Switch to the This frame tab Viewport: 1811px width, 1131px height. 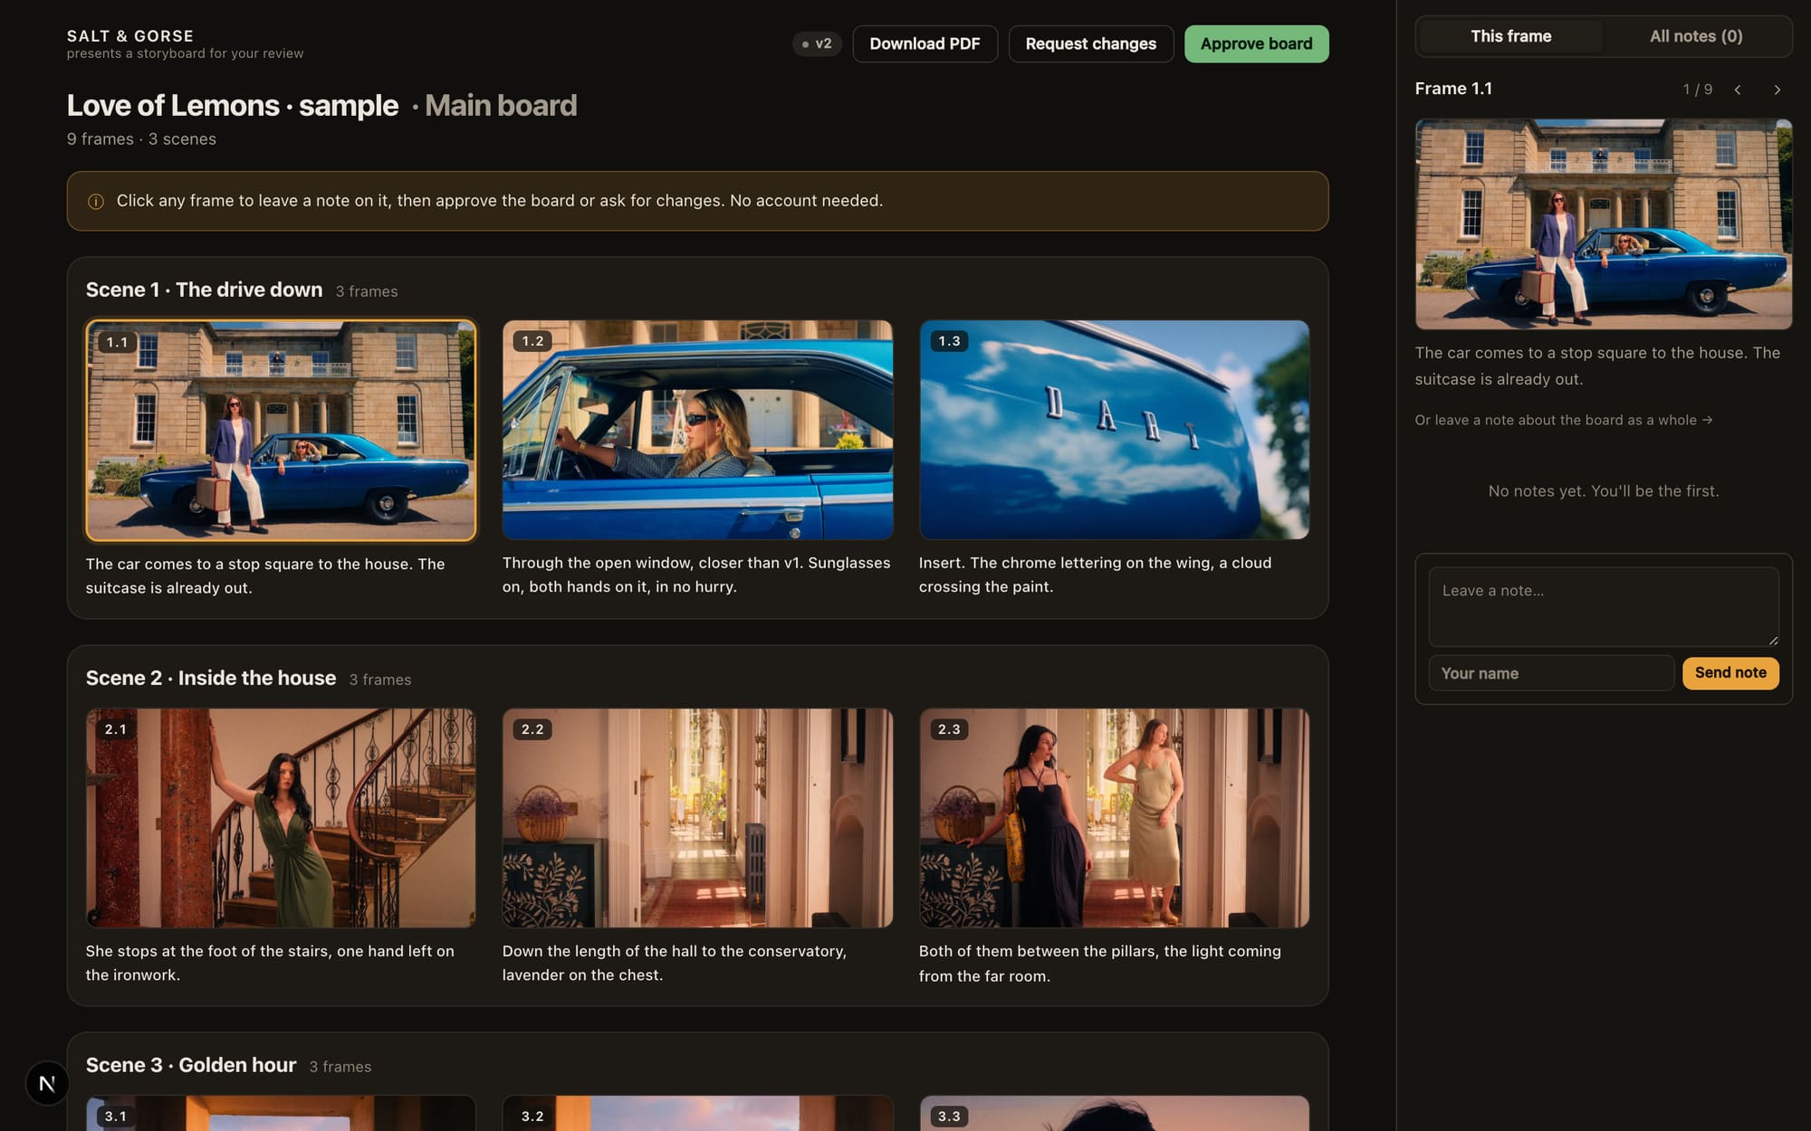[1510, 36]
